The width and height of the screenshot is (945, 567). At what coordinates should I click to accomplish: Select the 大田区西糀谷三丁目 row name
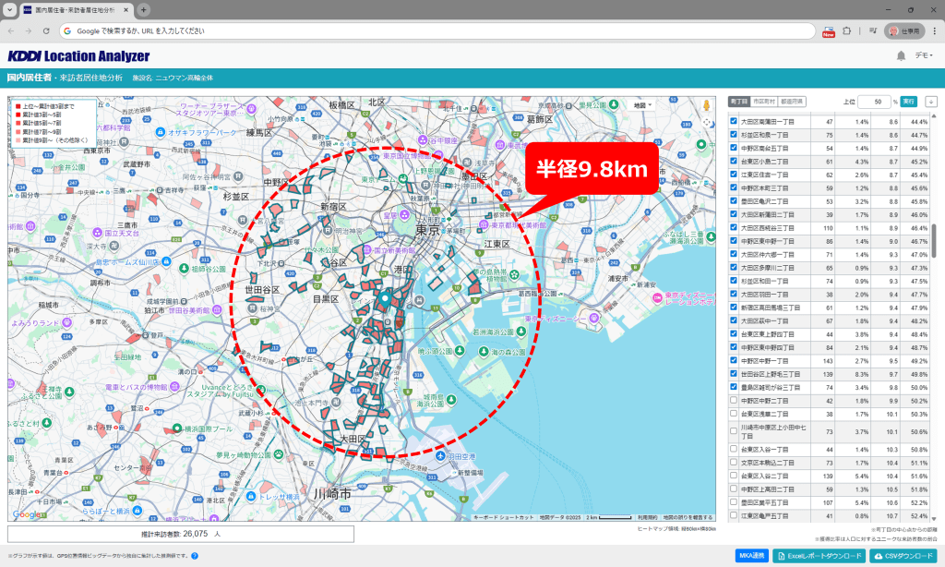pos(767,228)
